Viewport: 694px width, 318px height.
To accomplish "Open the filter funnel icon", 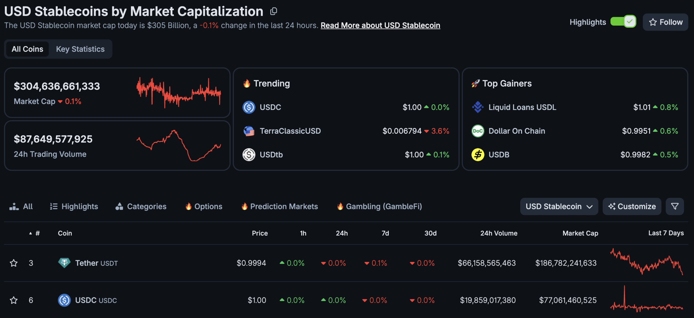I will click(x=675, y=206).
